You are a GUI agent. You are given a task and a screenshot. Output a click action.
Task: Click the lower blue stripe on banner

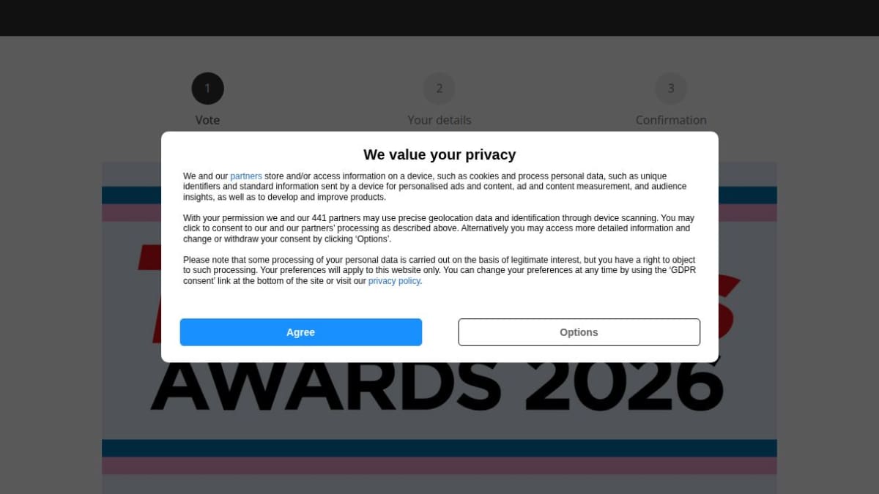439,448
